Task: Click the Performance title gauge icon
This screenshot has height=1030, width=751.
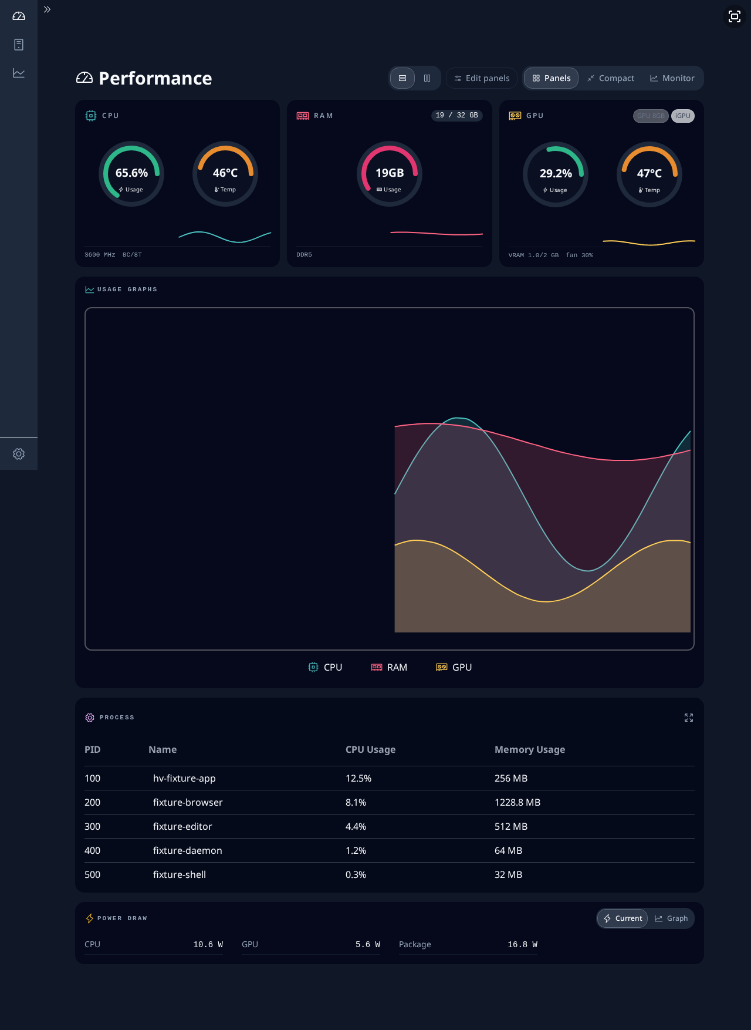Action: pos(84,78)
